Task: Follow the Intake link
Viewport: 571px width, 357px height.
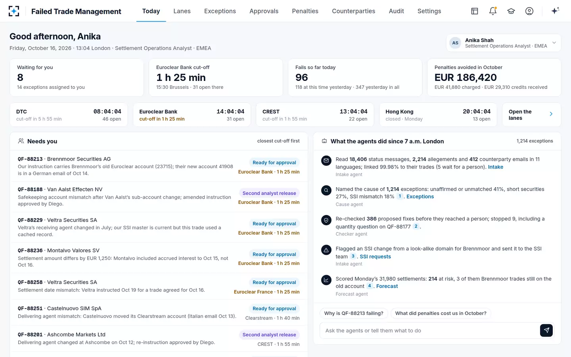Action: pos(496,167)
